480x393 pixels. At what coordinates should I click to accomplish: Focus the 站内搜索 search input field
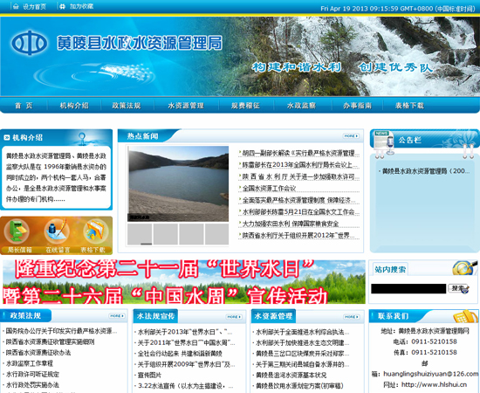click(x=408, y=288)
